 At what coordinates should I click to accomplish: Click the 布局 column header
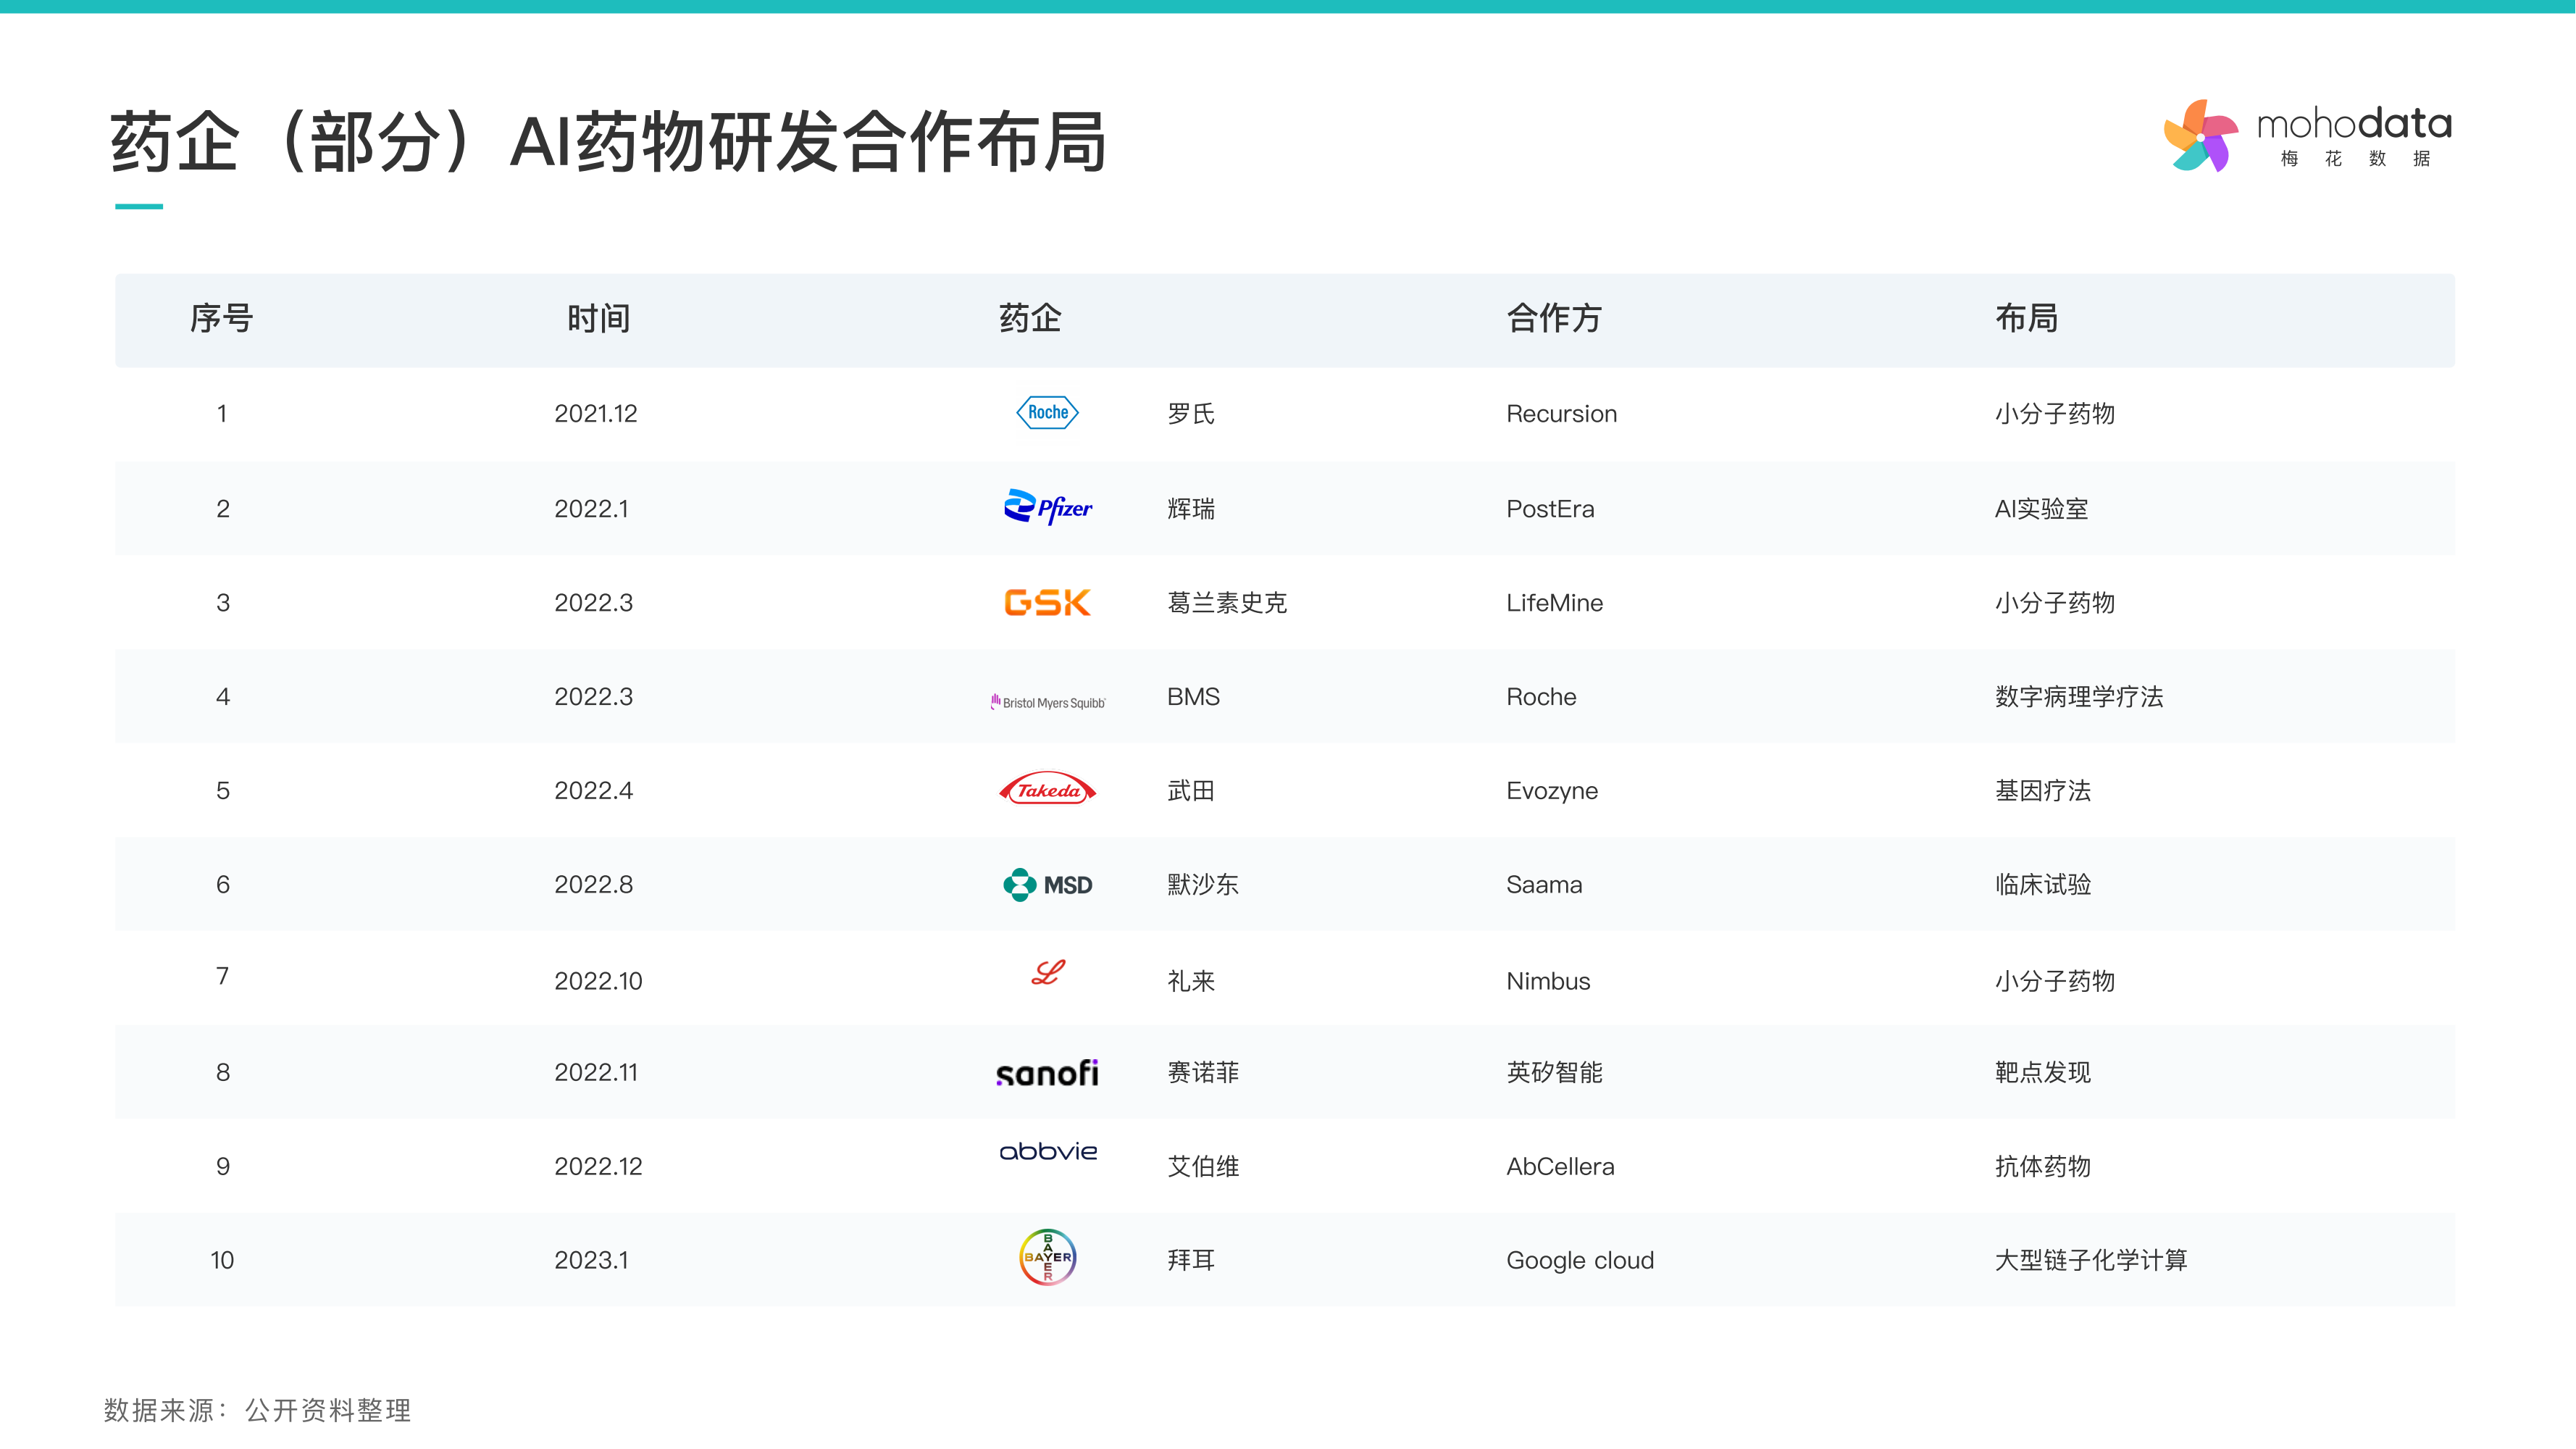2026,318
